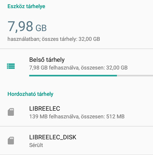This screenshot has height=155, width=153.
Task: Click the Sérült status text
Action: click(x=36, y=145)
